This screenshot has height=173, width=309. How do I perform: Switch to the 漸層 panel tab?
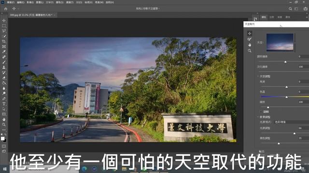[x=280, y=17]
